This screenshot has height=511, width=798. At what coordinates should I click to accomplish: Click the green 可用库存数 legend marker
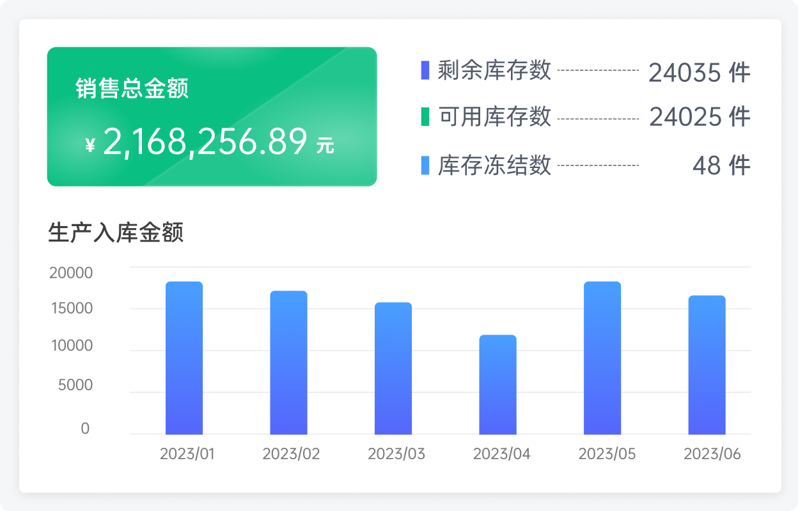point(425,117)
